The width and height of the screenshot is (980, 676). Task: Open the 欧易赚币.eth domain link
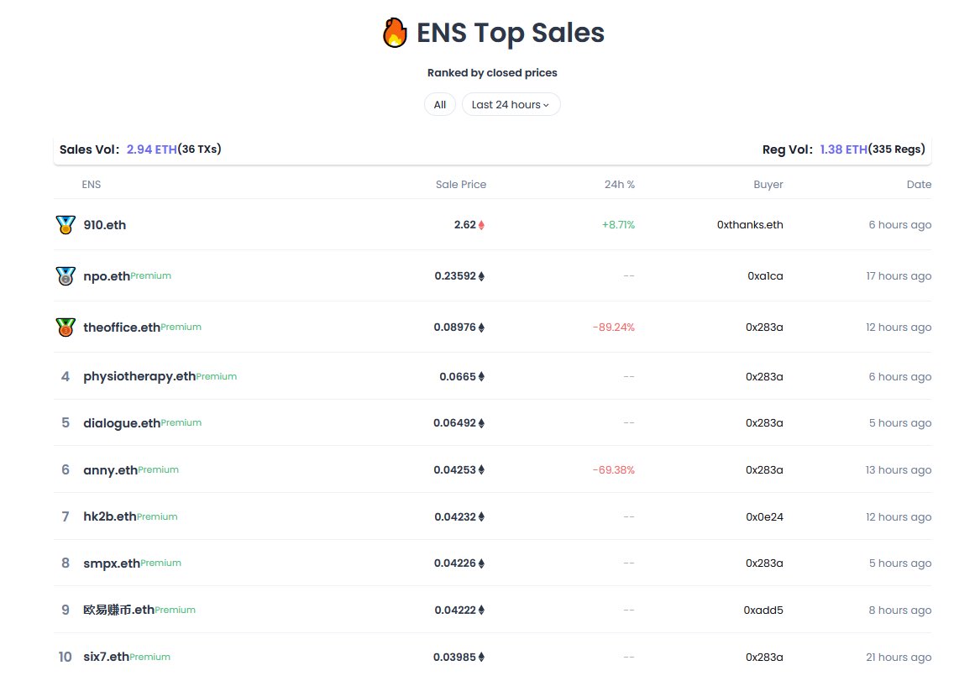(x=118, y=610)
